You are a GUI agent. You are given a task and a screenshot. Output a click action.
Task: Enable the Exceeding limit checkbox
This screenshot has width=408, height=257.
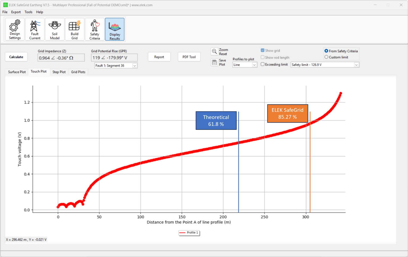tap(262, 64)
